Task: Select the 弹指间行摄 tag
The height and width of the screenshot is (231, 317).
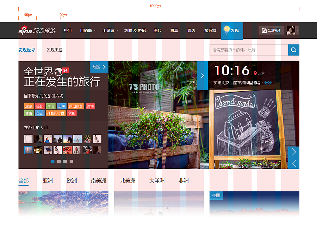Action: coord(56,113)
